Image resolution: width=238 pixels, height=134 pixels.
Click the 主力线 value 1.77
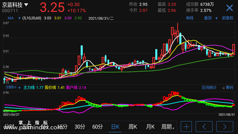(40, 88)
